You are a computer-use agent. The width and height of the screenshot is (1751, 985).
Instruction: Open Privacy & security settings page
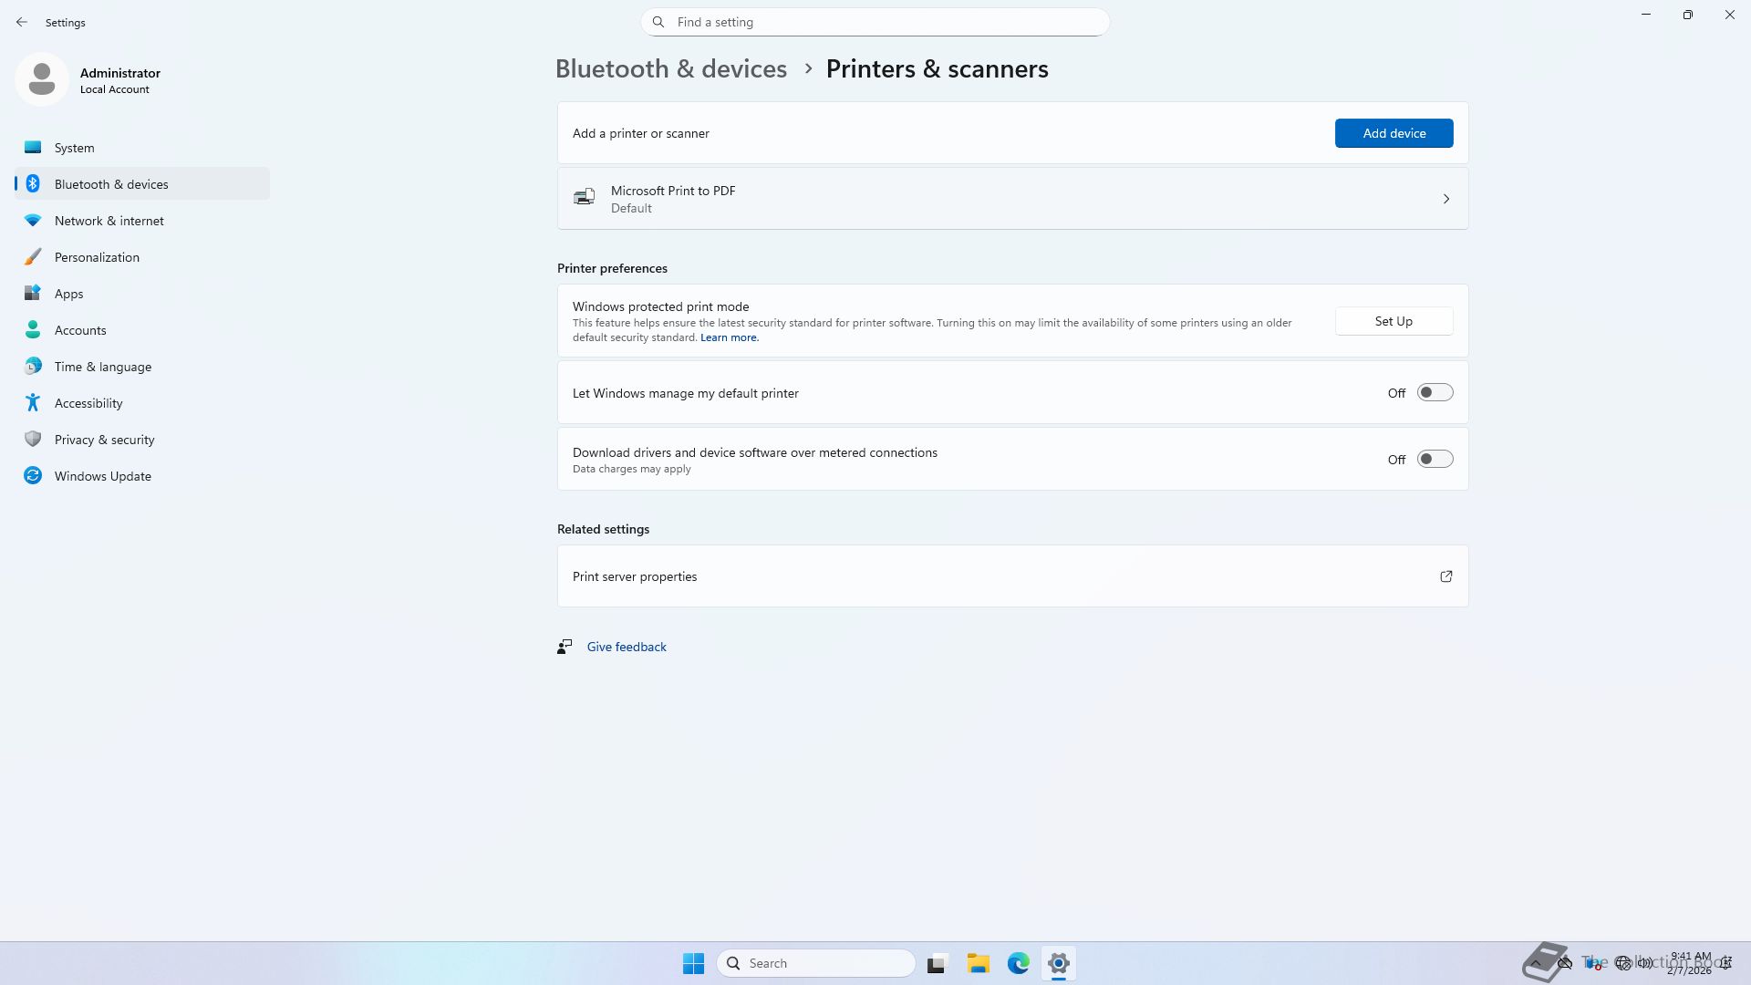(x=104, y=440)
